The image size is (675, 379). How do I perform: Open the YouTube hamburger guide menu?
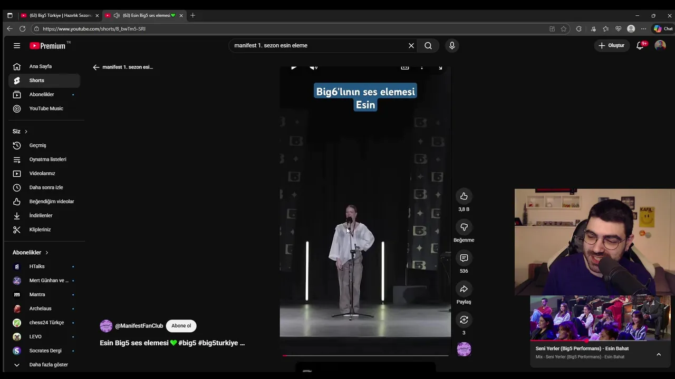[x=17, y=46]
